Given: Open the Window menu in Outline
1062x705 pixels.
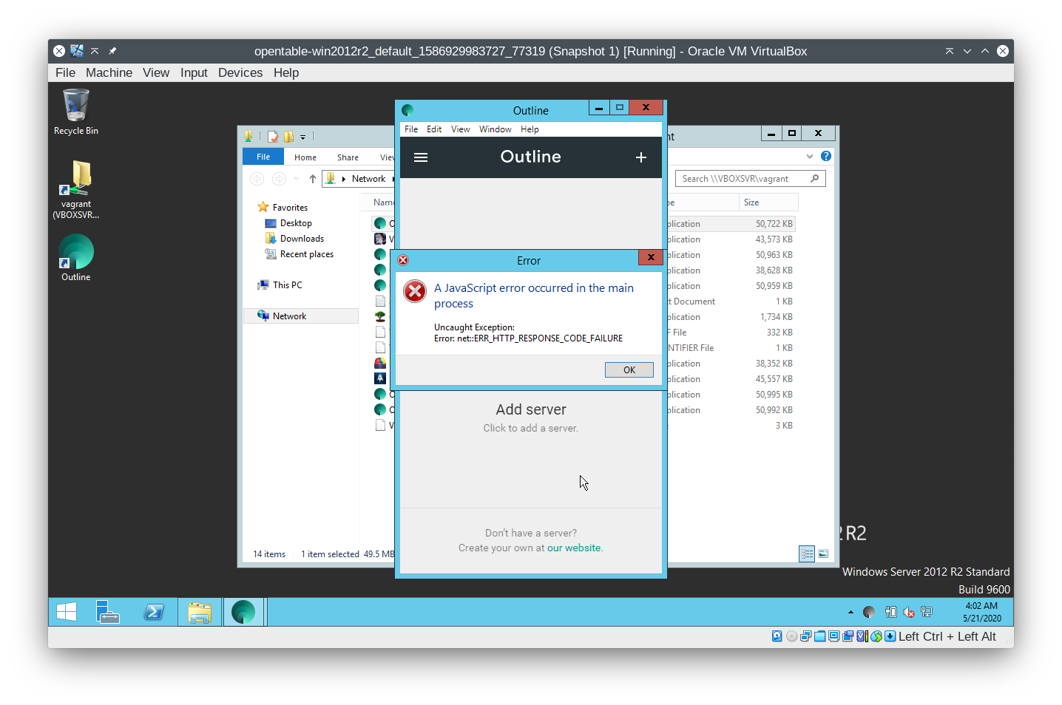Looking at the screenshot, I should (x=495, y=129).
